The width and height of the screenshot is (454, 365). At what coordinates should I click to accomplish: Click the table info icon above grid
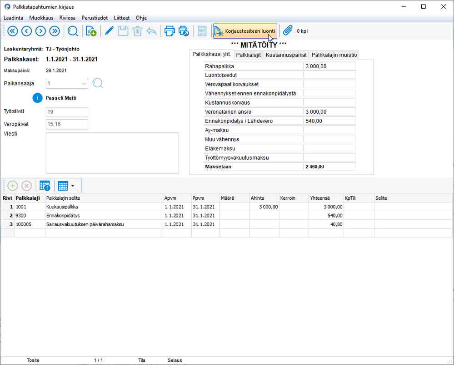click(x=45, y=186)
